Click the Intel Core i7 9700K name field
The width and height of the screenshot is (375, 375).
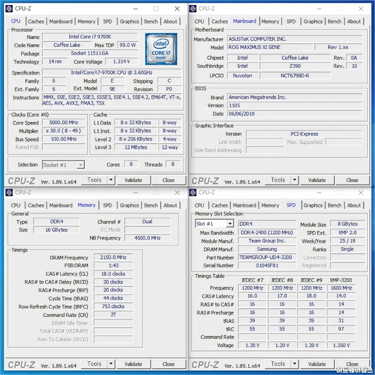(x=90, y=37)
